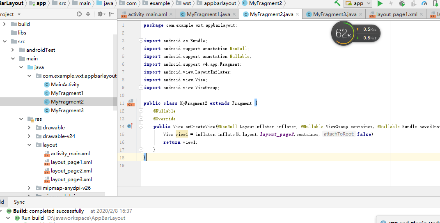This screenshot has width=440, height=223.
Task: Click the MyFragment2 breadcrumb in navigation bar
Action: (262, 3)
